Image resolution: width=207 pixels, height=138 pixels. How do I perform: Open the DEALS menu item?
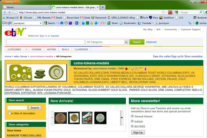(65, 49)
